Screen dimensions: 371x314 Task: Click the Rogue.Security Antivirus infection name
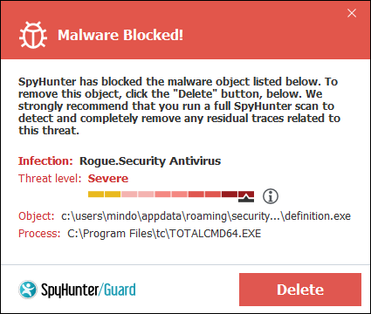150,160
